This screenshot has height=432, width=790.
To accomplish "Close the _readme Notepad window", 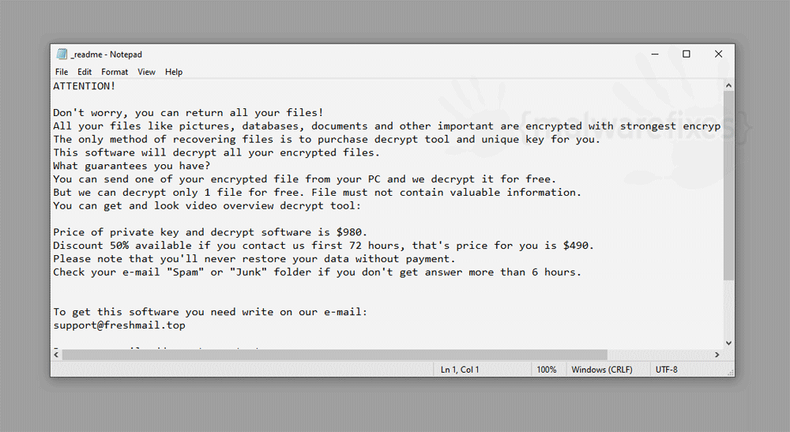I will point(718,54).
